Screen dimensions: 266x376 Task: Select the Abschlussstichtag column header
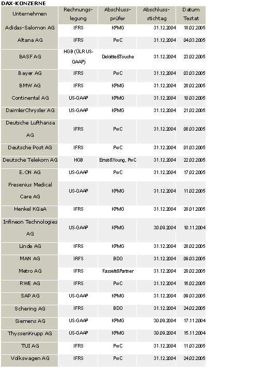(x=157, y=15)
